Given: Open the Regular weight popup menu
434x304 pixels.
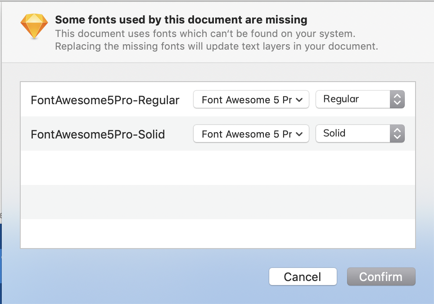Looking at the screenshot, I should pyautogui.click(x=360, y=99).
